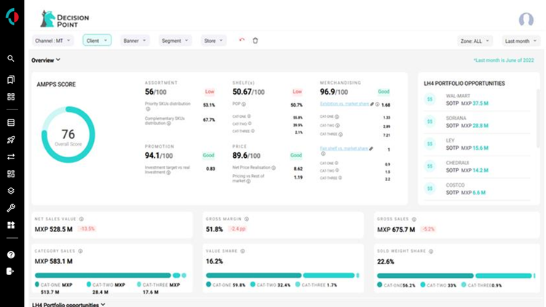Open WAL-MART SOTP MXP 37.5 M opportunity
Viewport: 546px width, 307px height.
coord(477,100)
